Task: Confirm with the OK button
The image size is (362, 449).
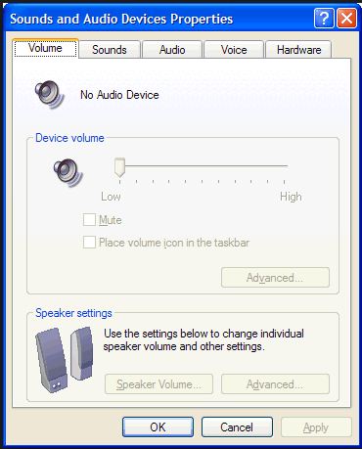Action: [x=158, y=427]
